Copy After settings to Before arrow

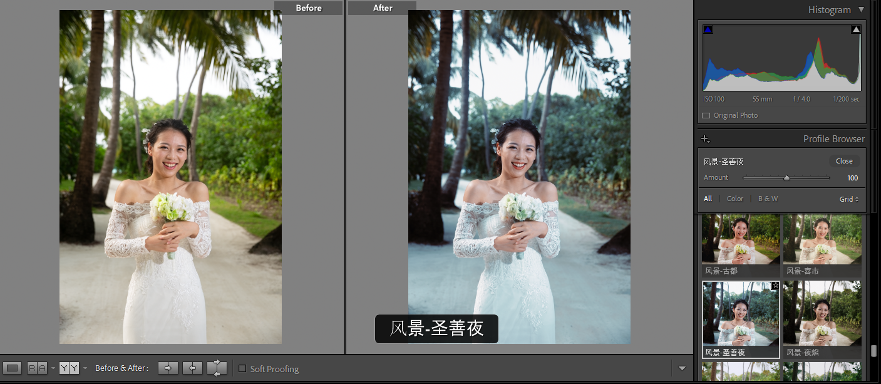[x=192, y=368]
